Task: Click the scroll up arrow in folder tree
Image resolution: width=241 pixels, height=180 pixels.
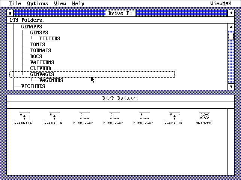Action: pos(231,27)
